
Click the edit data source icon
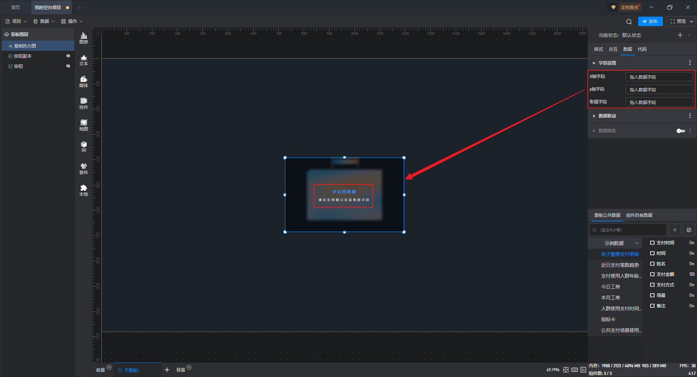click(x=689, y=230)
